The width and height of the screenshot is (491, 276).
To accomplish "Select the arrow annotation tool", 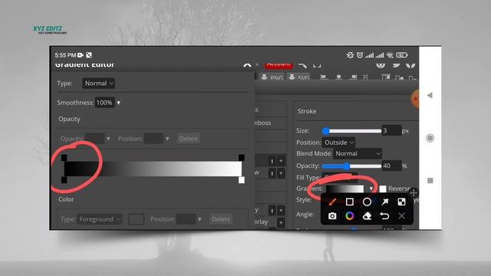I will 384,202.
